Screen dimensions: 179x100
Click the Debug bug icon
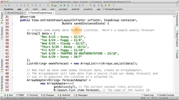coord(65,5)
